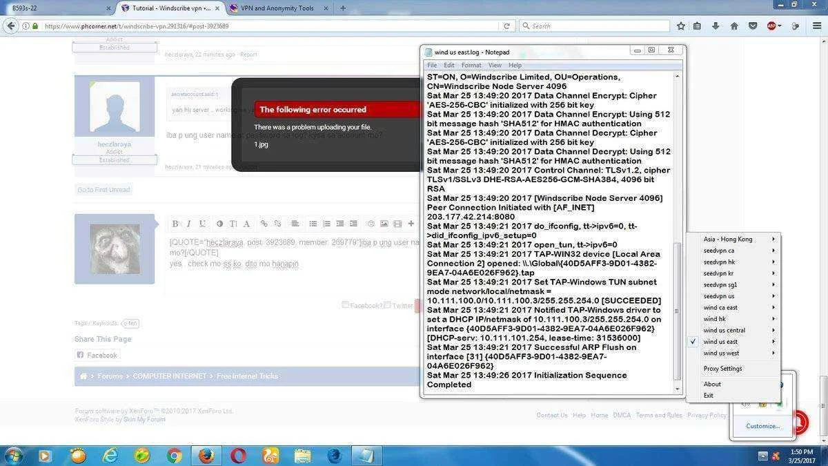Insert numbered list in reply editor
828x466 pixels.
326,224
